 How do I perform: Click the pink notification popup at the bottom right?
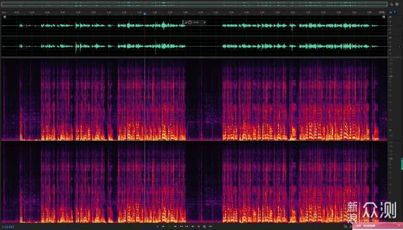coord(377,226)
